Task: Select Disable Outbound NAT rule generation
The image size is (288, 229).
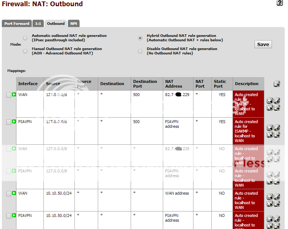Action: (140, 51)
